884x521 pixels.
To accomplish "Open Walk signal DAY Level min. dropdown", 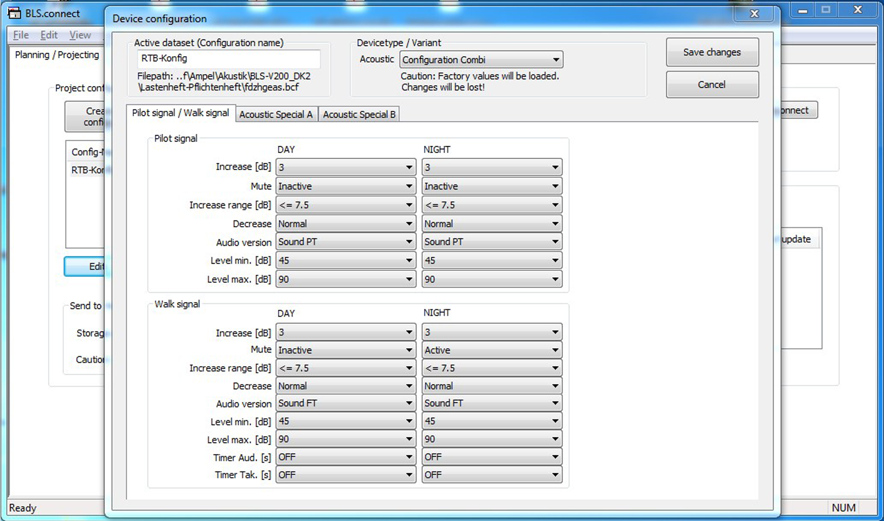I will (x=346, y=421).
